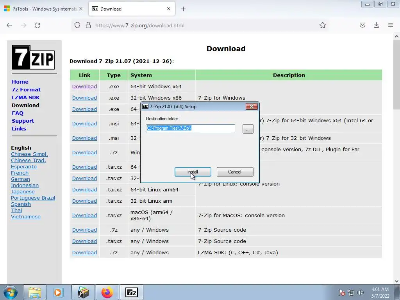The height and width of the screenshot is (300, 400).
Task: Click the Destination folder text field
Action: (x=191, y=128)
